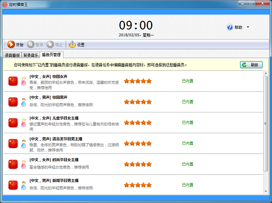272x203 pixels.
Task: Select the 儿童节目女主播 announcer title
Action: 54,118
